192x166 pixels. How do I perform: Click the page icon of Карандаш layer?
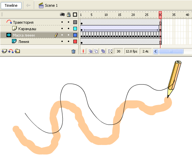click(15, 28)
